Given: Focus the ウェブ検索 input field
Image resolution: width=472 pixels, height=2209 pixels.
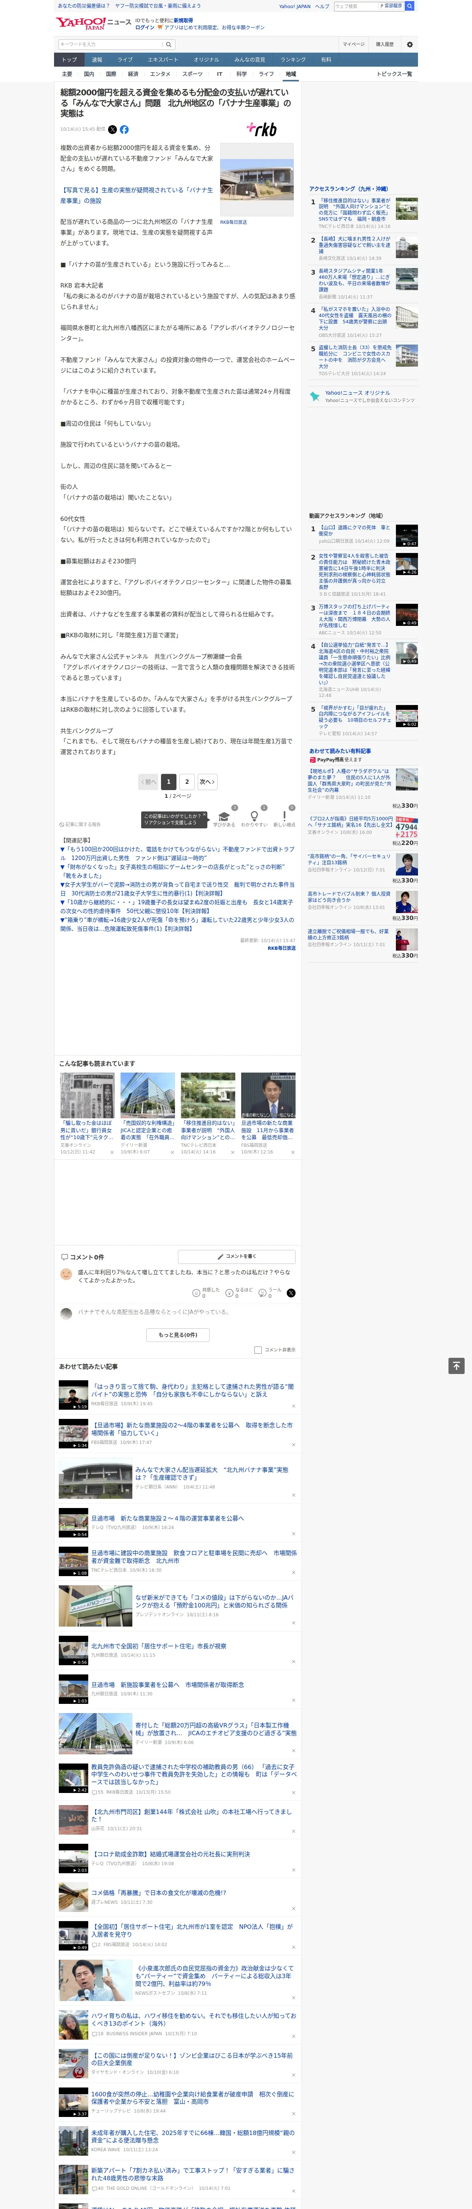Looking at the screenshot, I should coord(356,6).
